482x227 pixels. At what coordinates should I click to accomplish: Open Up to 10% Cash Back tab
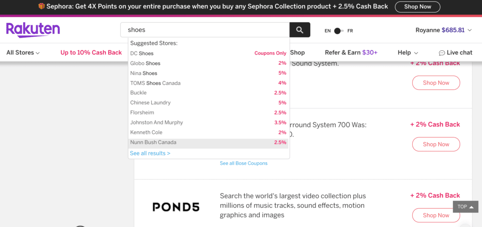pyautogui.click(x=91, y=53)
